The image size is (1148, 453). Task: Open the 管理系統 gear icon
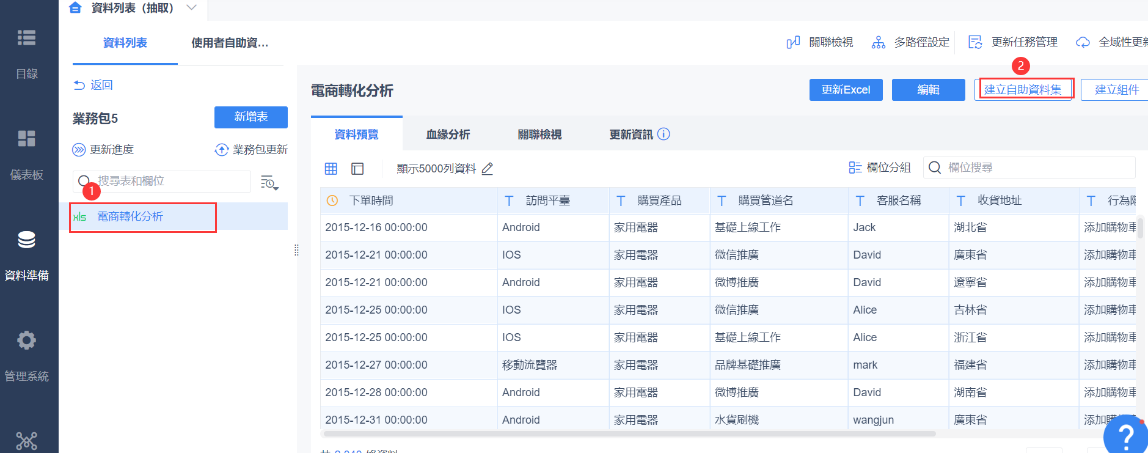26,340
